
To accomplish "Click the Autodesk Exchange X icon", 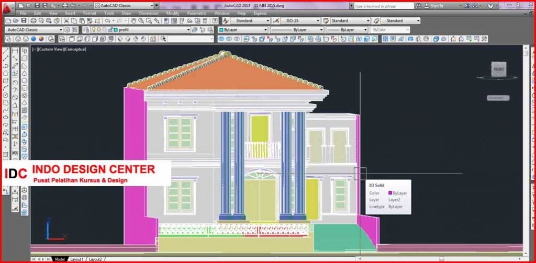I will [x=467, y=5].
